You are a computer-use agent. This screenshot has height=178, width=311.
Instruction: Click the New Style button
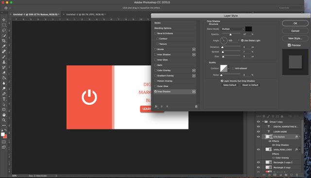click(295, 38)
